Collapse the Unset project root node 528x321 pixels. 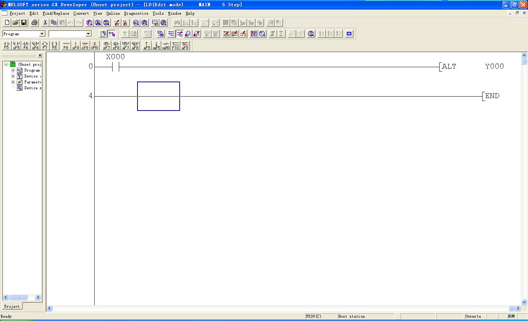click(6, 64)
